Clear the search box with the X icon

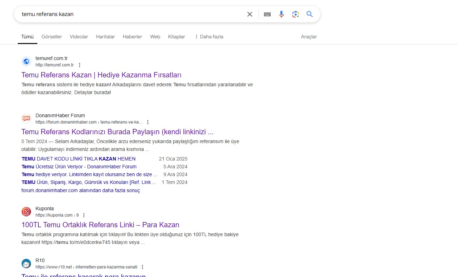tap(250, 14)
